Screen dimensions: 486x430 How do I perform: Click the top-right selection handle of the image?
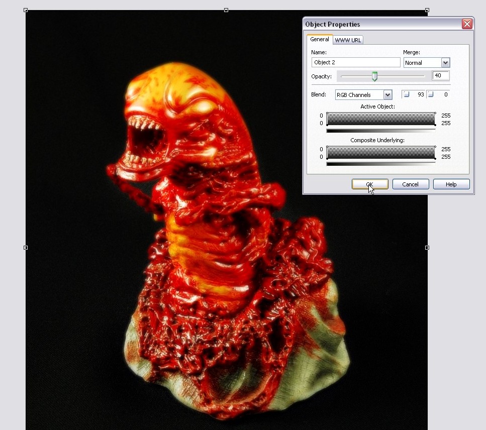coord(427,10)
